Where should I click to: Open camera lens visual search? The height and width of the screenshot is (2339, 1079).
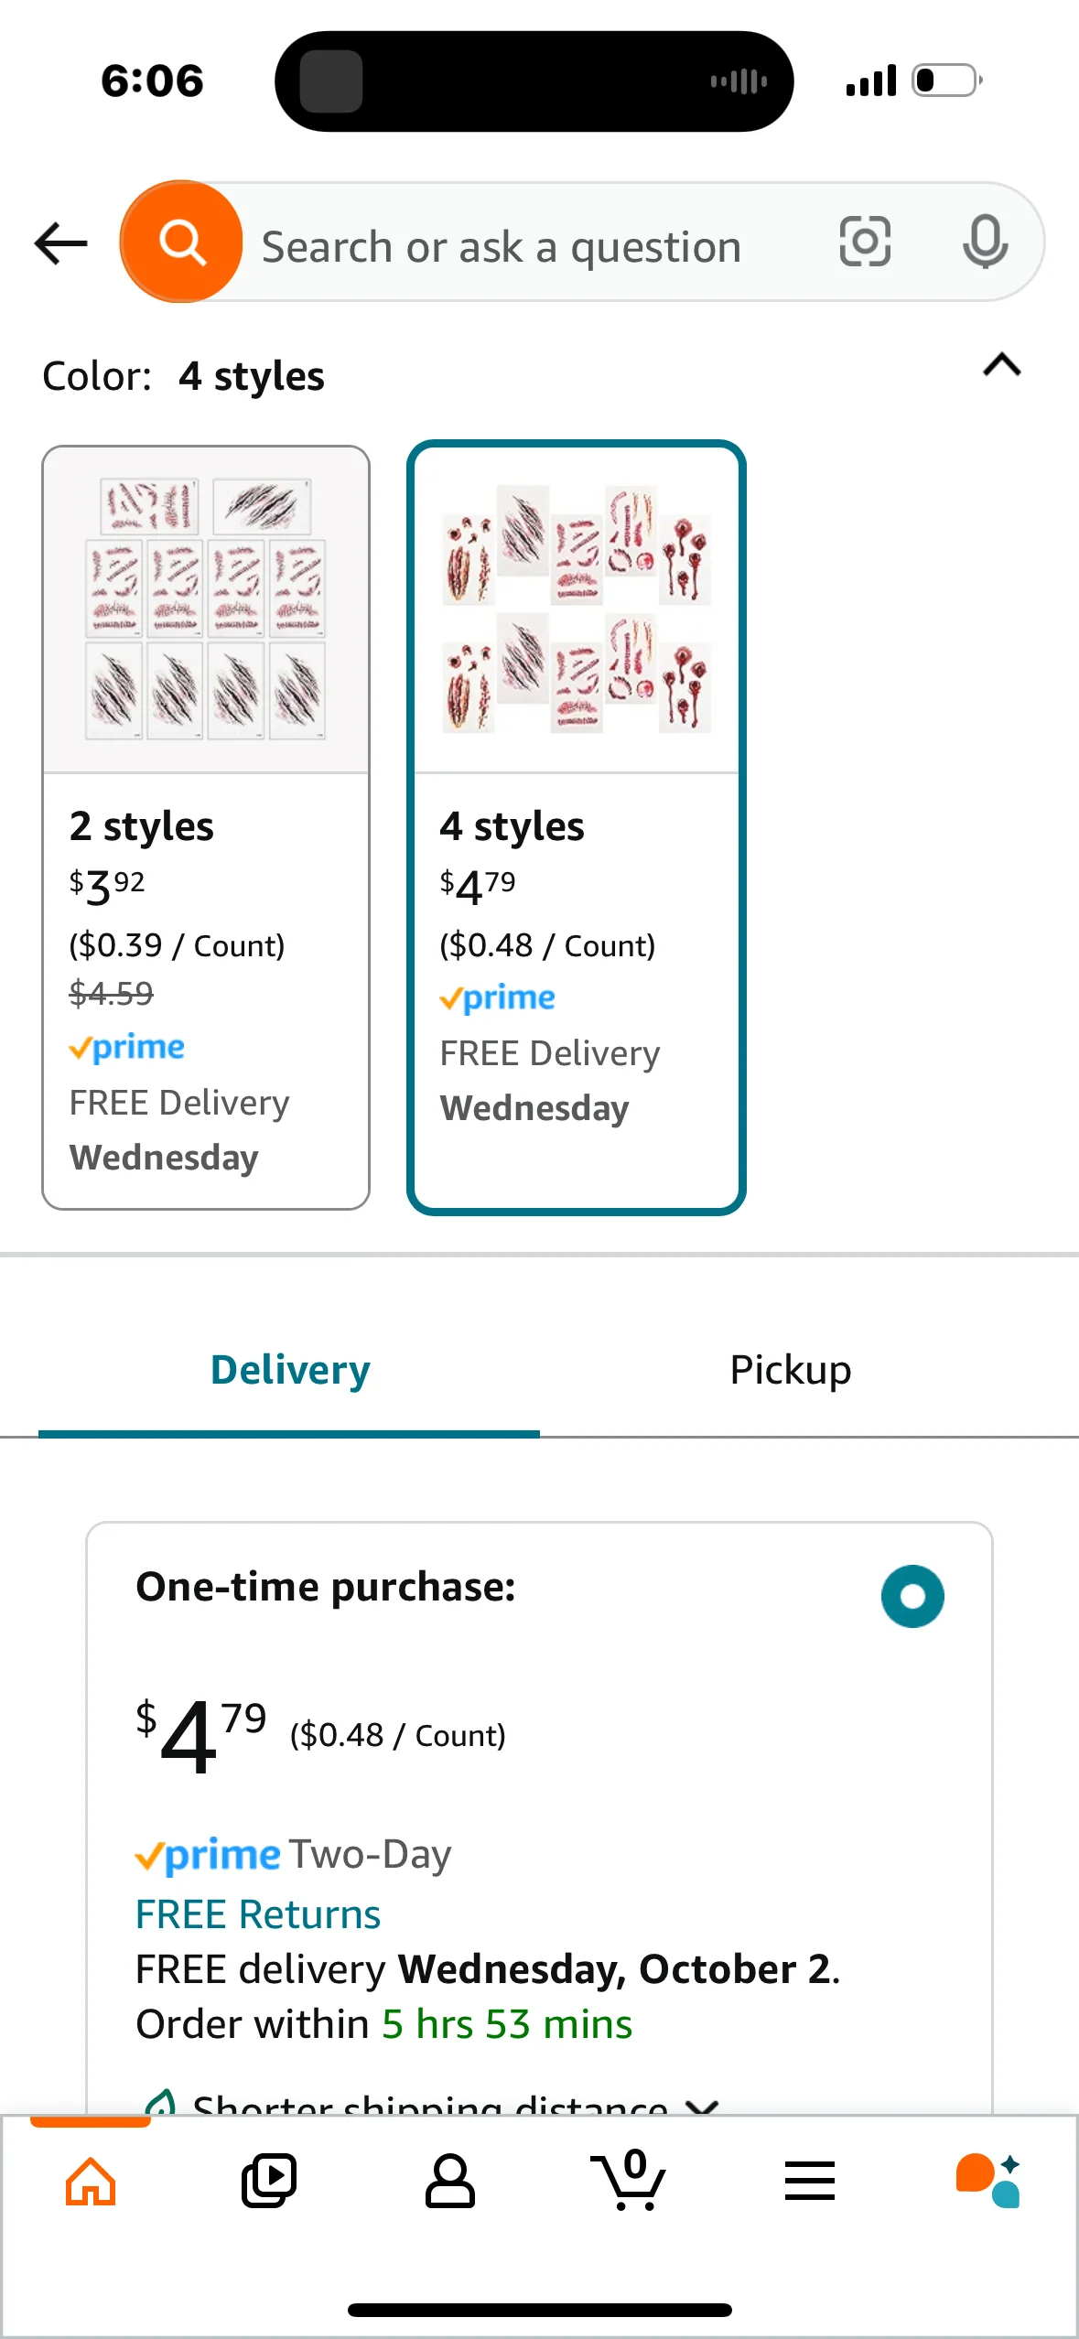click(865, 243)
